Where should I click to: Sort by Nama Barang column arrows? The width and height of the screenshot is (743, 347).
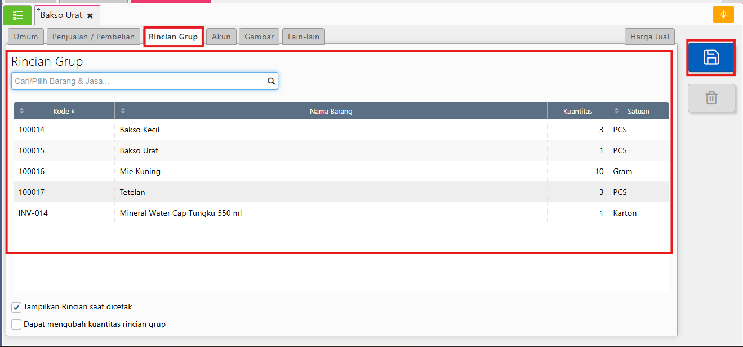point(123,111)
